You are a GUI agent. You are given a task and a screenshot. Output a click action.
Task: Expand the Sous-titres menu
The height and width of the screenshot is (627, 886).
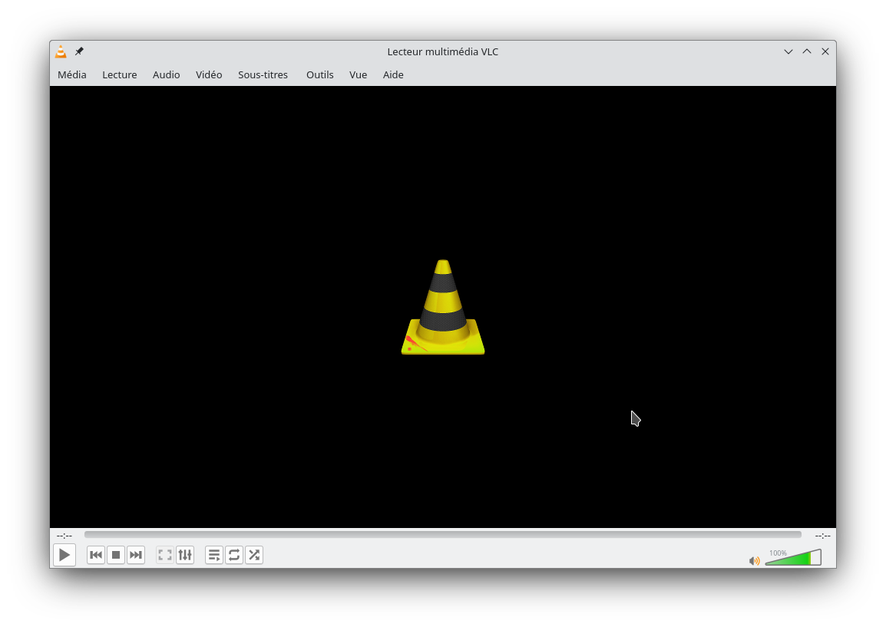(263, 74)
